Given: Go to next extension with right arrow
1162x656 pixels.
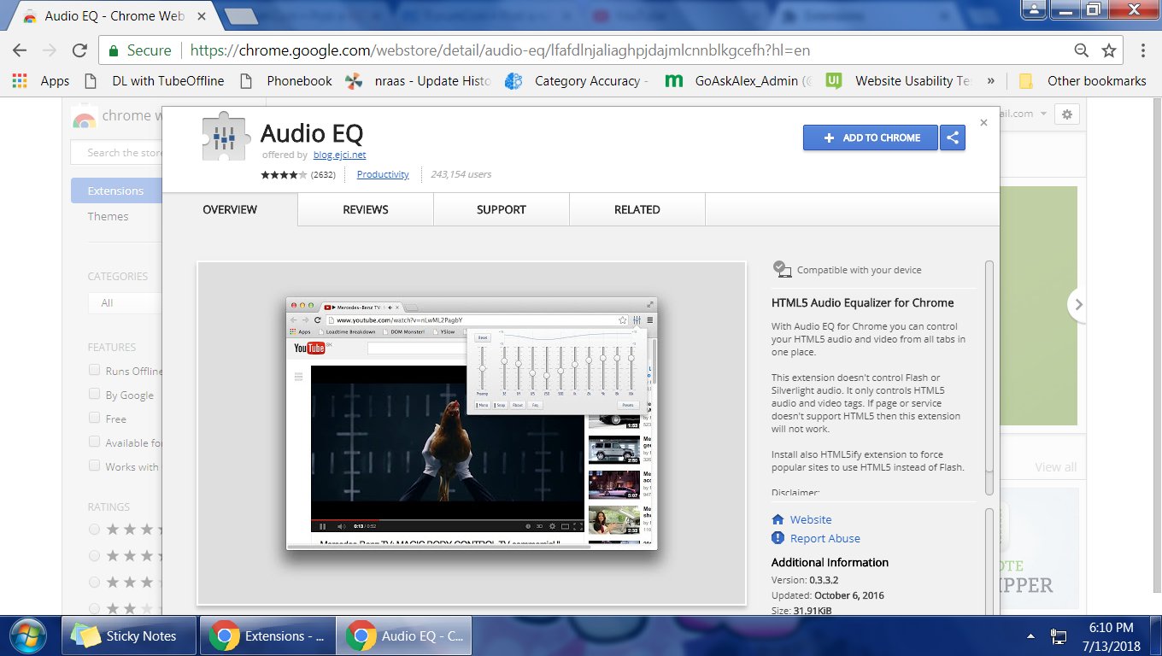Looking at the screenshot, I should (x=1078, y=304).
